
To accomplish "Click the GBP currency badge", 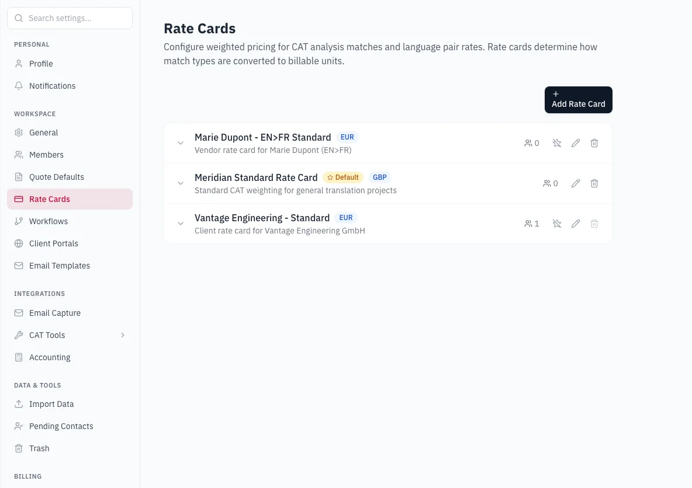I will tap(379, 177).
